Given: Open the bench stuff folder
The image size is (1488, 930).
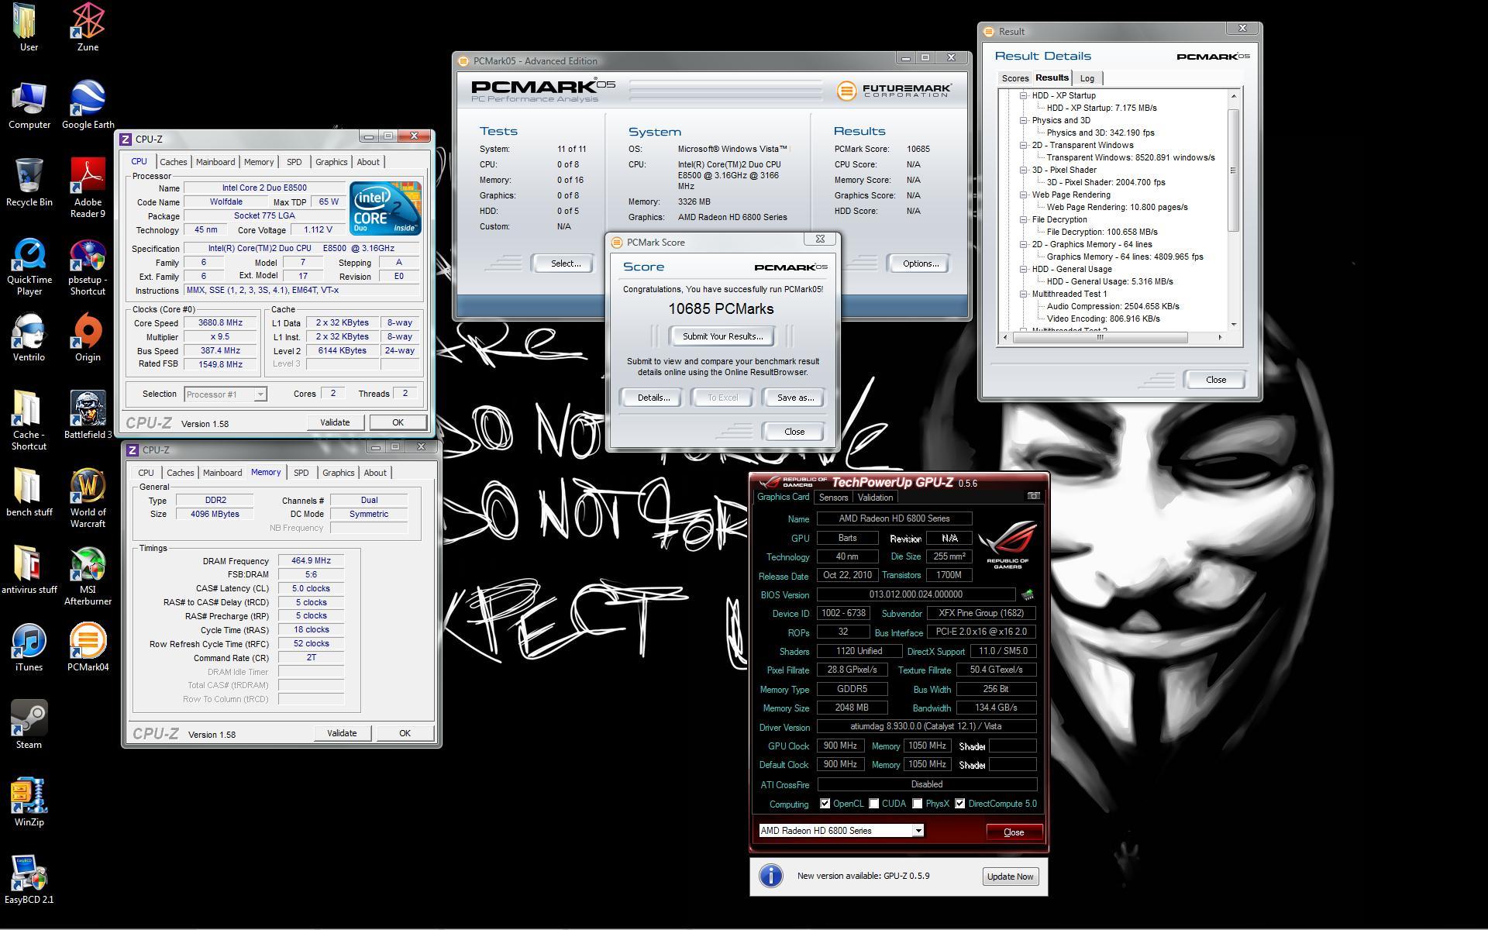Looking at the screenshot, I should tap(29, 492).
